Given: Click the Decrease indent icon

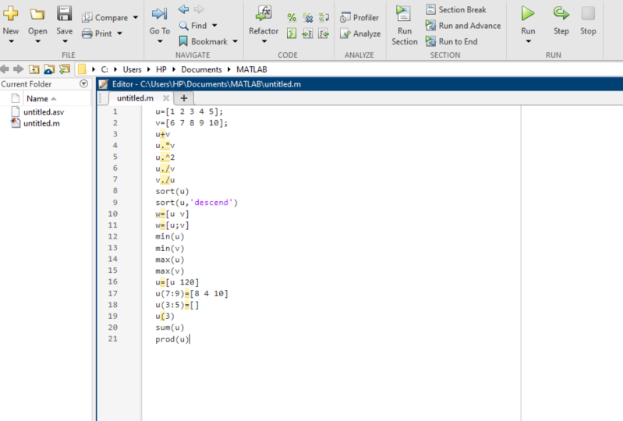Looking at the screenshot, I should pyautogui.click(x=324, y=34).
